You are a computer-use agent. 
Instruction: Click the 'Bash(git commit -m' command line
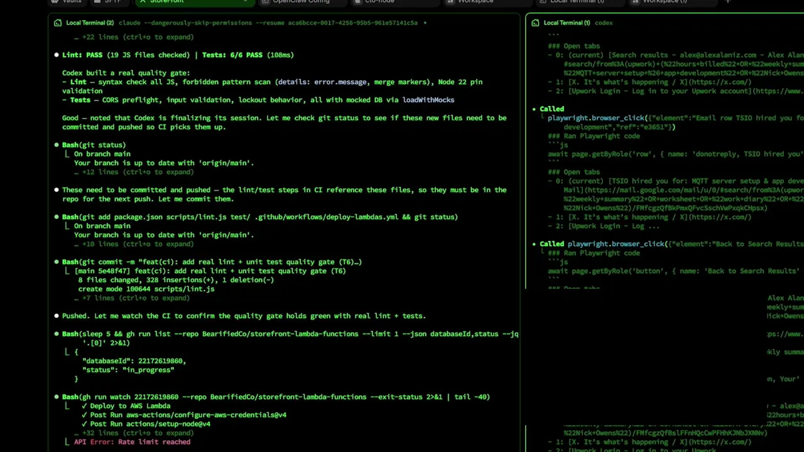click(212, 262)
